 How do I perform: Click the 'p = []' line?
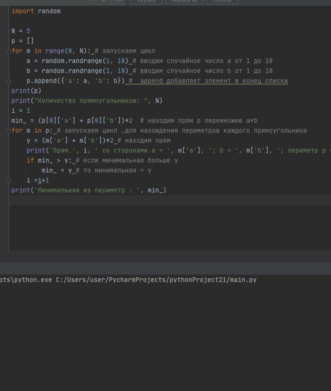22,41
